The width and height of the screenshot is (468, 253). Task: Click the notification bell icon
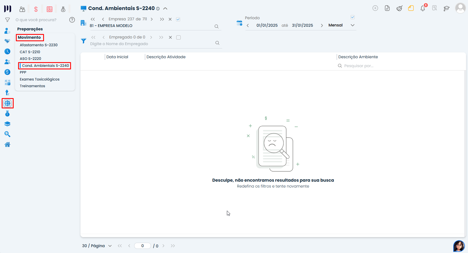pyautogui.click(x=423, y=8)
